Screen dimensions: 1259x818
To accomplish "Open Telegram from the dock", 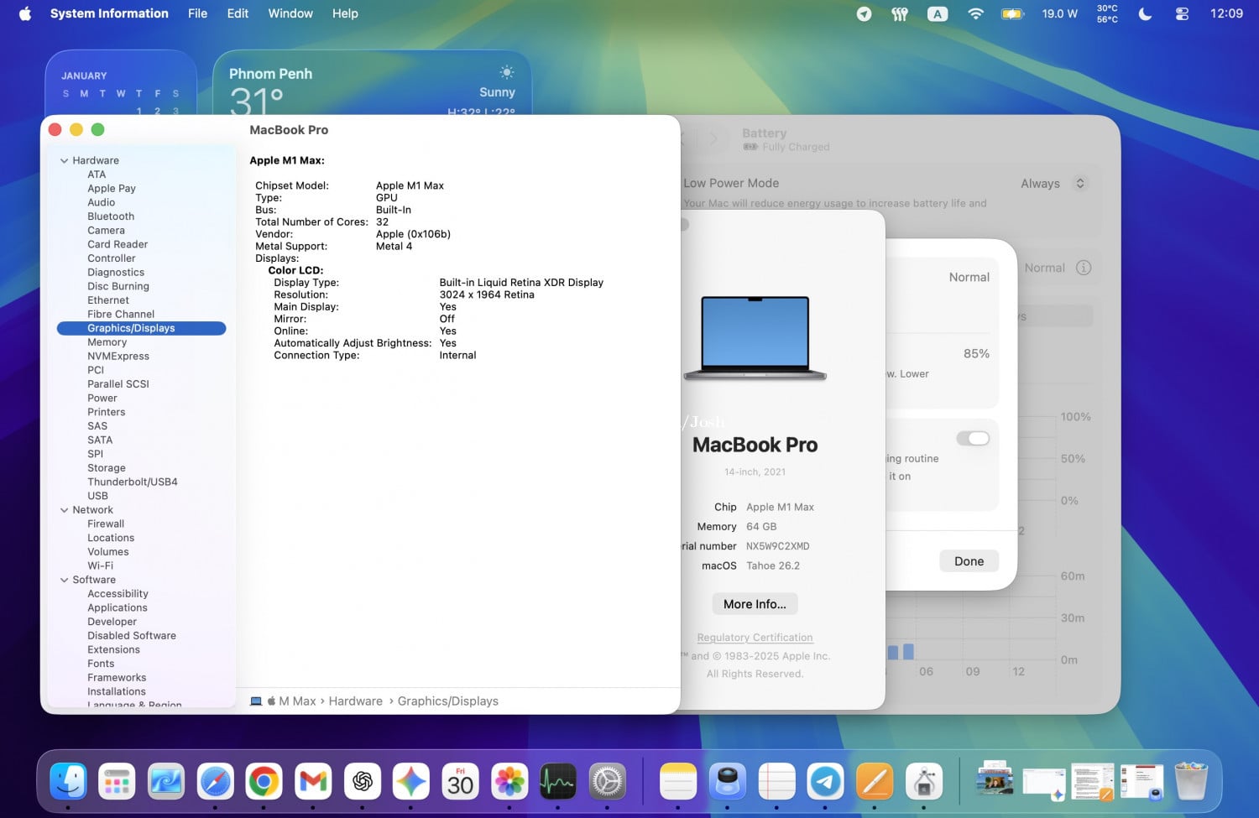I will tap(825, 782).
